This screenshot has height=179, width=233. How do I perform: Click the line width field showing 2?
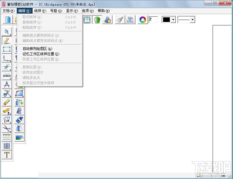pos(153,19)
